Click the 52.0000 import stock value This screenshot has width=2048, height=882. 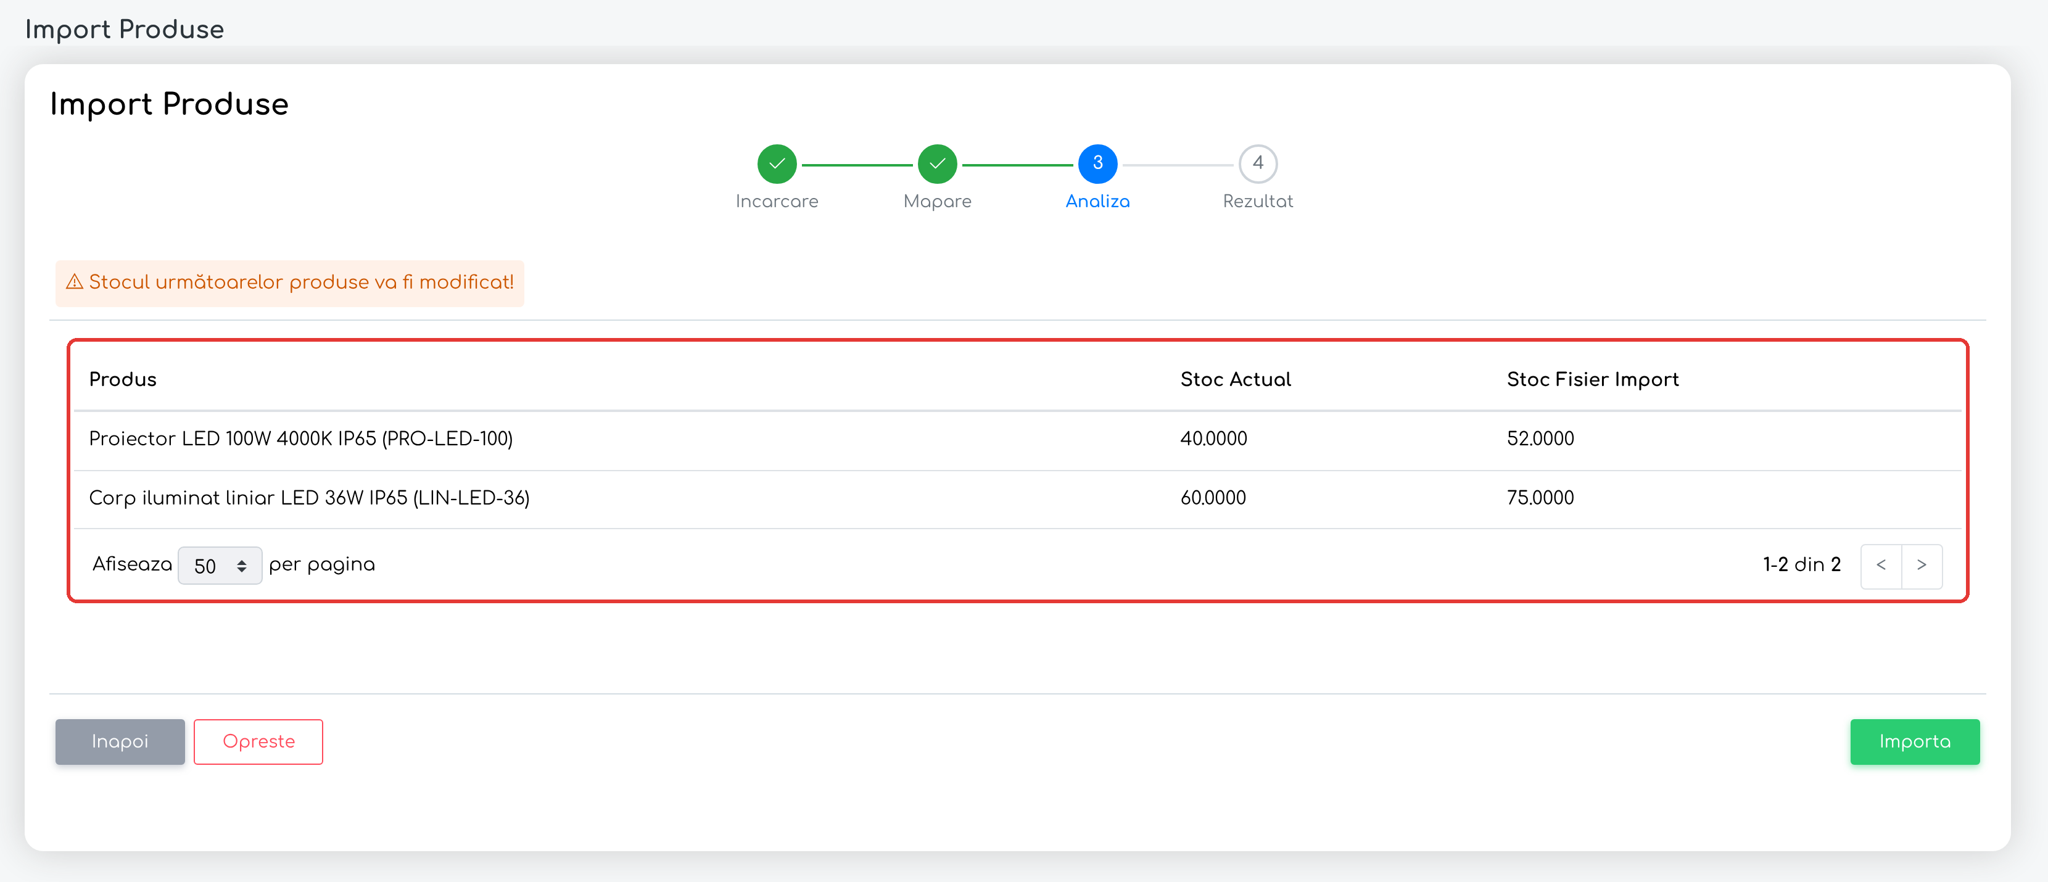point(1540,439)
